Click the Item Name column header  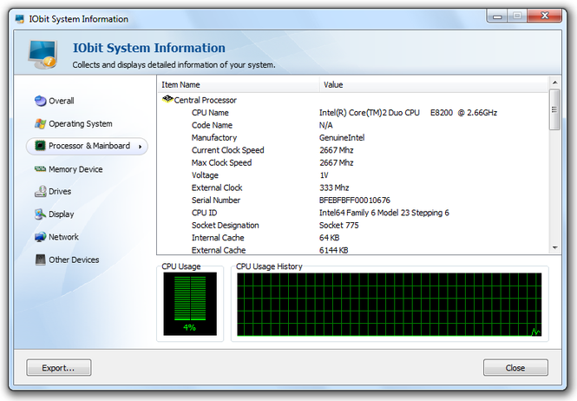coord(238,85)
